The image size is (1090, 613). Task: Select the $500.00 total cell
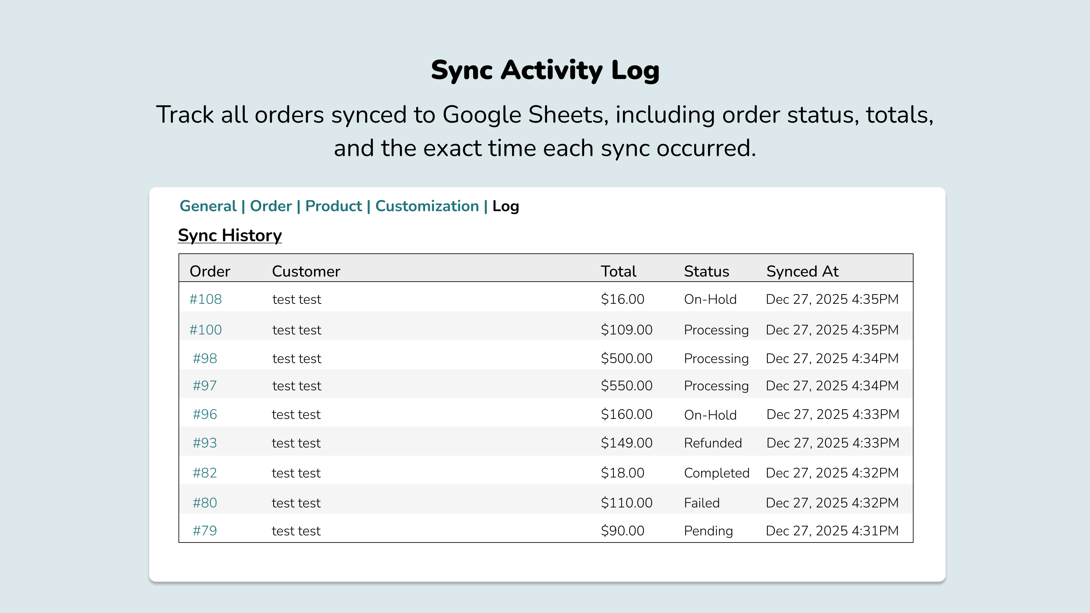[x=627, y=358]
